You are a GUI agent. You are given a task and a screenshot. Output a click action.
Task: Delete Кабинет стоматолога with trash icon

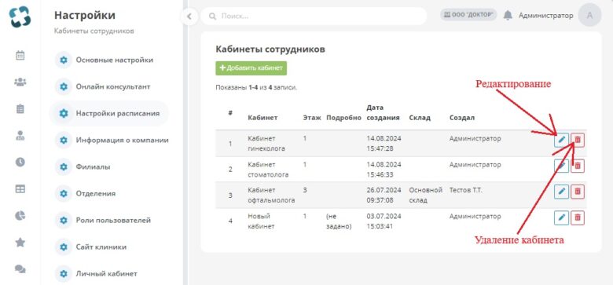(x=578, y=166)
